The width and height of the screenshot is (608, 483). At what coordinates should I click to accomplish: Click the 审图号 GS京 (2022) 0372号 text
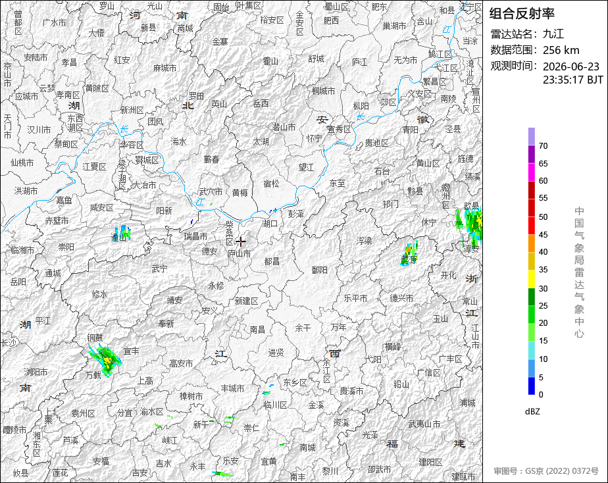coord(546,471)
